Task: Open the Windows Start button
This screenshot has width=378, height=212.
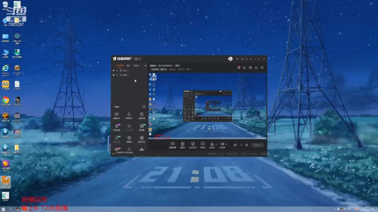Action: 3,209
